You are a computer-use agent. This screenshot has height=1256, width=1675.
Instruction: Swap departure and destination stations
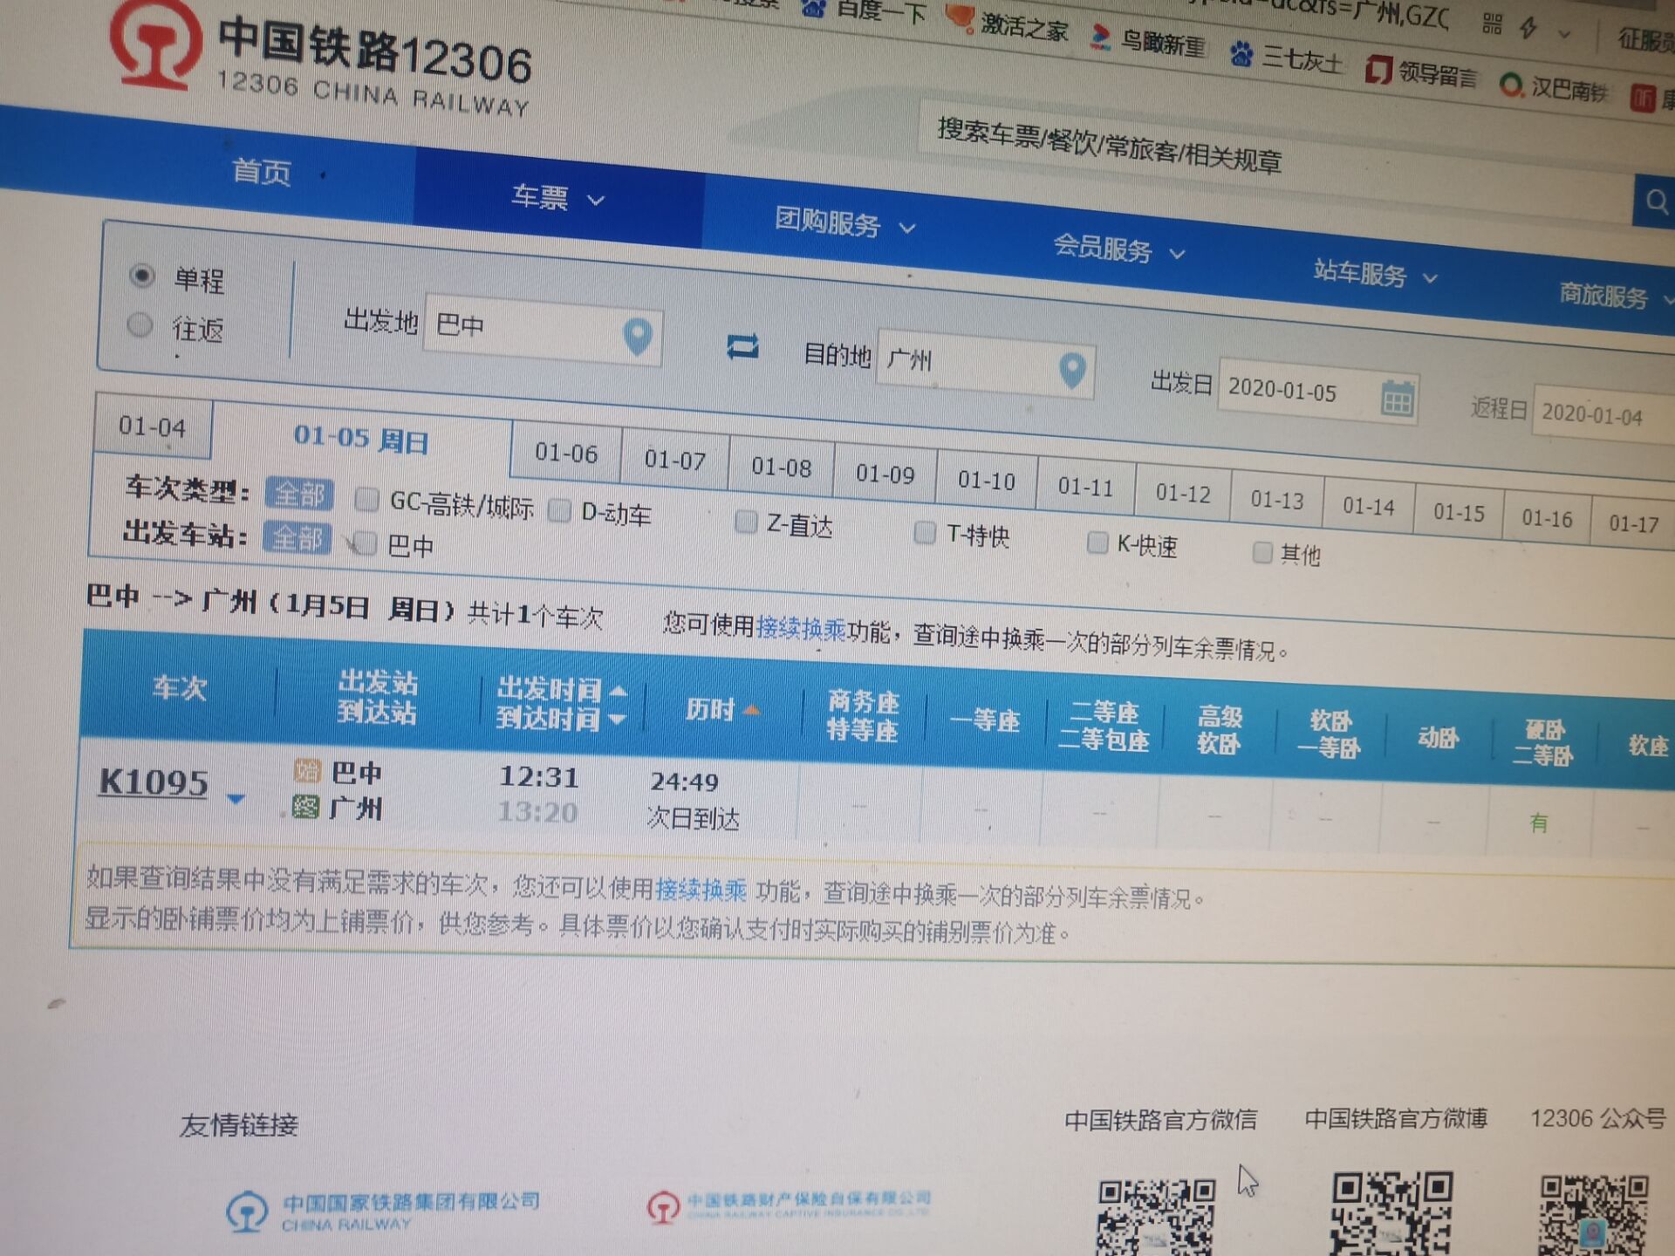click(x=742, y=347)
